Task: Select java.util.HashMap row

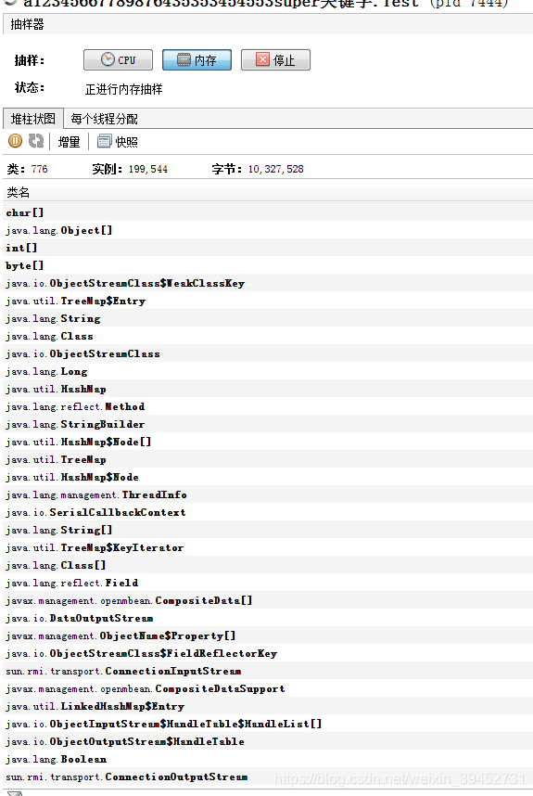Action: point(268,389)
